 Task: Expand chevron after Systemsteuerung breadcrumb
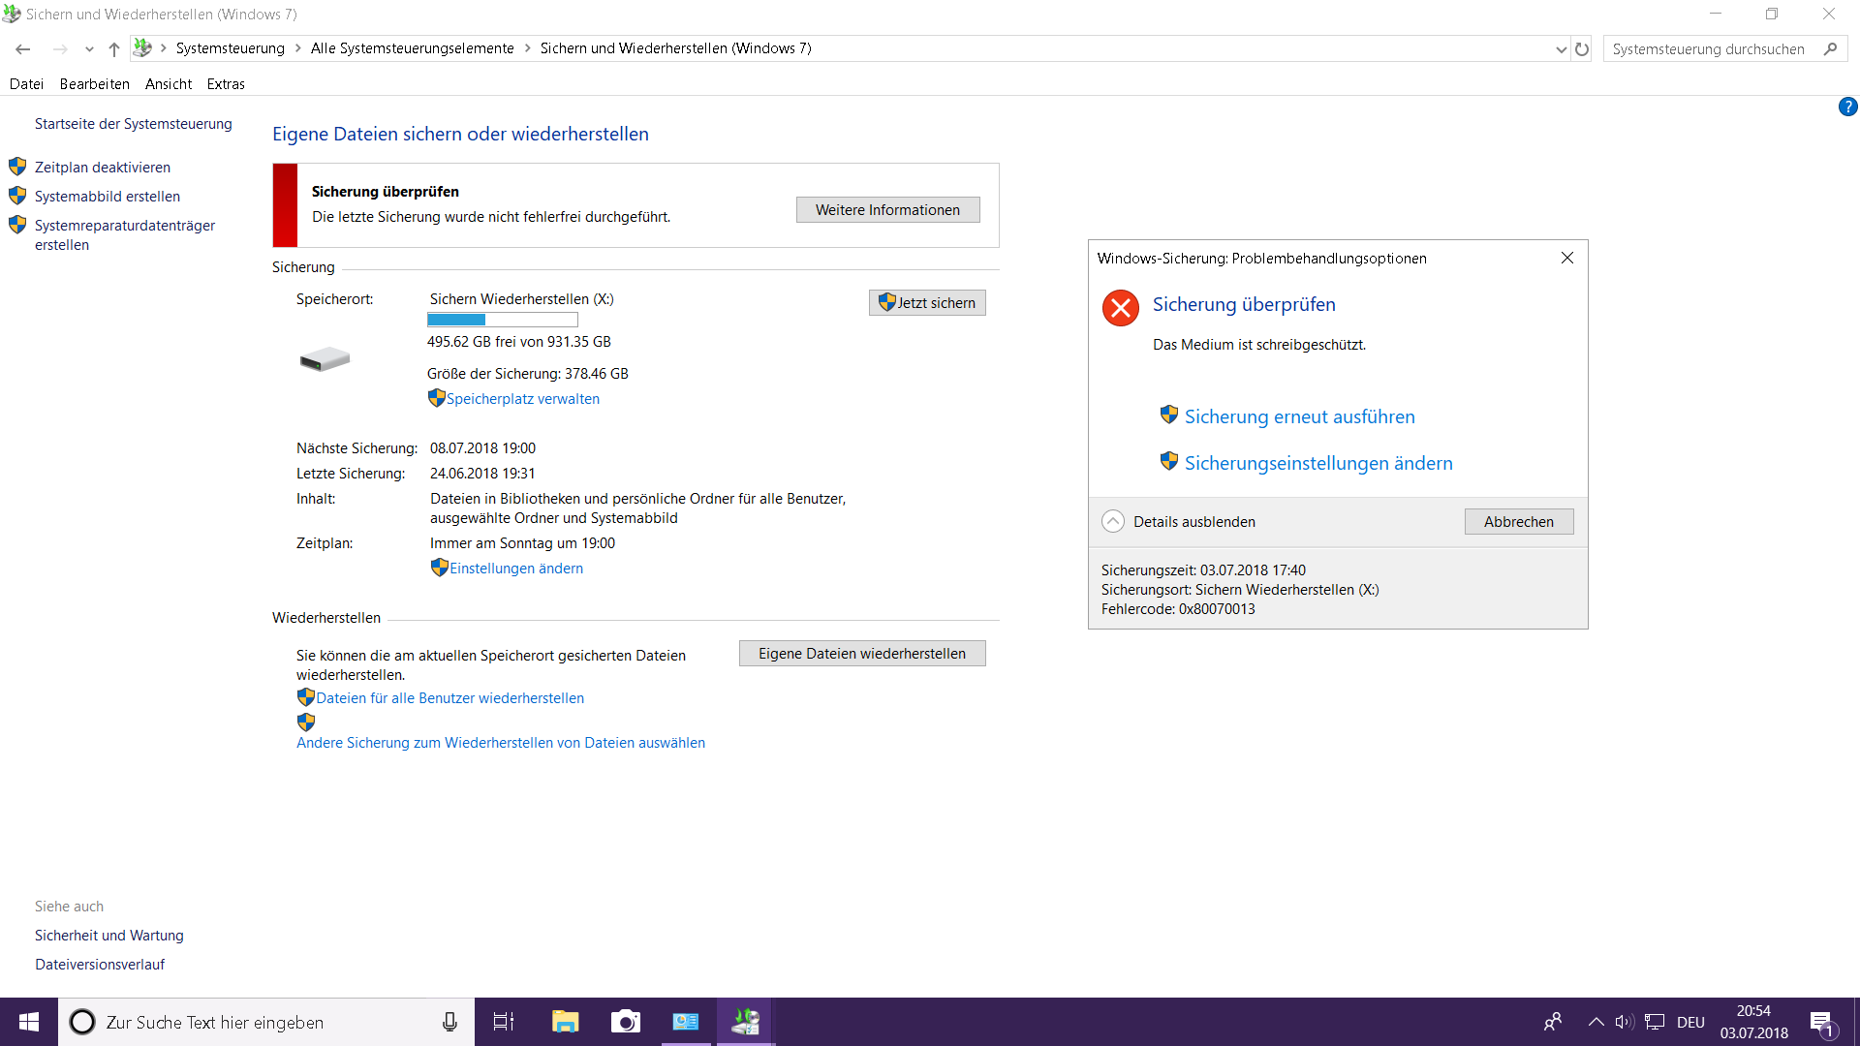[298, 48]
